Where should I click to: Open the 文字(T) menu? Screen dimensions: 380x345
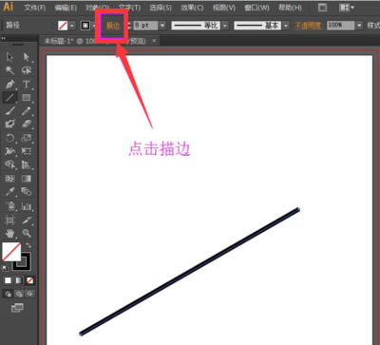[x=129, y=8]
